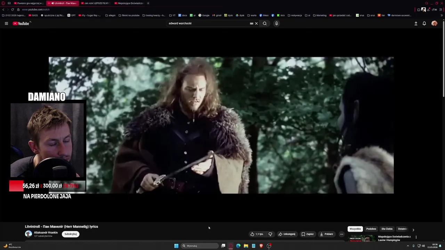Click the Udostępnij share button
The image size is (445, 250).
[287, 234]
